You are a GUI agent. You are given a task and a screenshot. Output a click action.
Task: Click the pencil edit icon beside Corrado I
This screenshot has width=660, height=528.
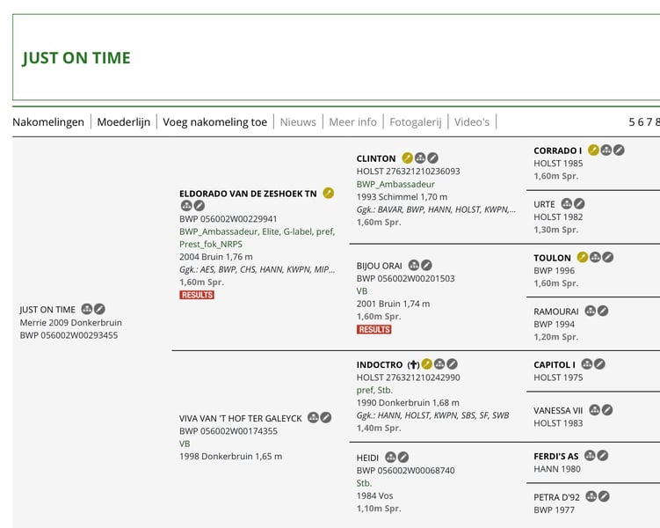(x=619, y=150)
